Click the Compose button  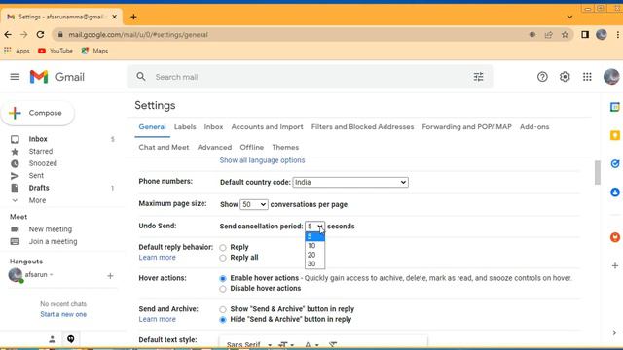pos(38,113)
